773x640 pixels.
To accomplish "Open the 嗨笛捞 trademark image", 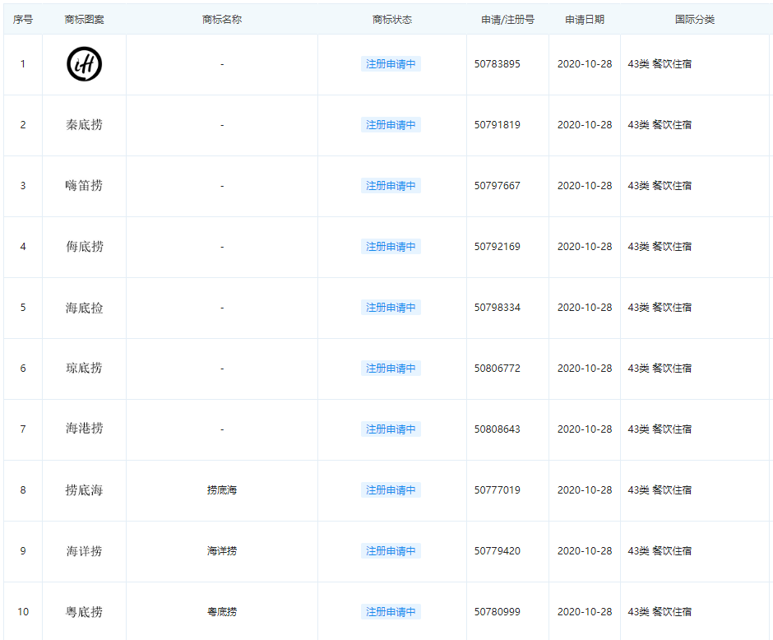I will tap(85, 185).
